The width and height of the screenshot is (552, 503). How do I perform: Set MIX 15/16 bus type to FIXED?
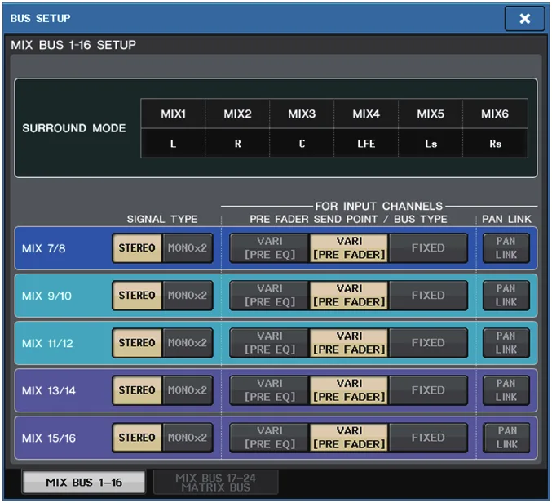428,438
